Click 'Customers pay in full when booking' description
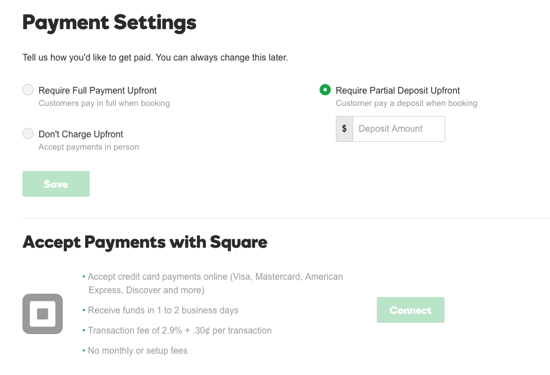550x375 pixels. (x=104, y=103)
